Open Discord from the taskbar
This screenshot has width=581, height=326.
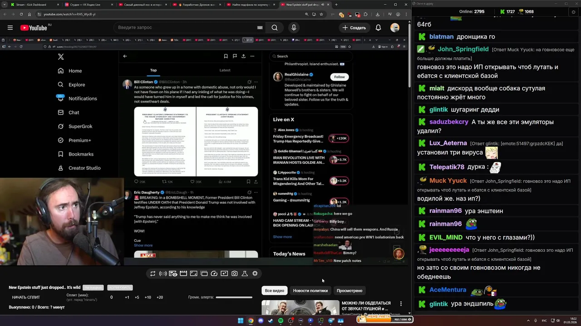[261, 321]
